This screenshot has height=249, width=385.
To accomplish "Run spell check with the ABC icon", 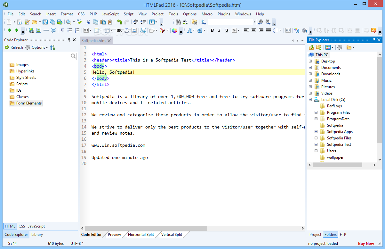I will coord(79,22).
